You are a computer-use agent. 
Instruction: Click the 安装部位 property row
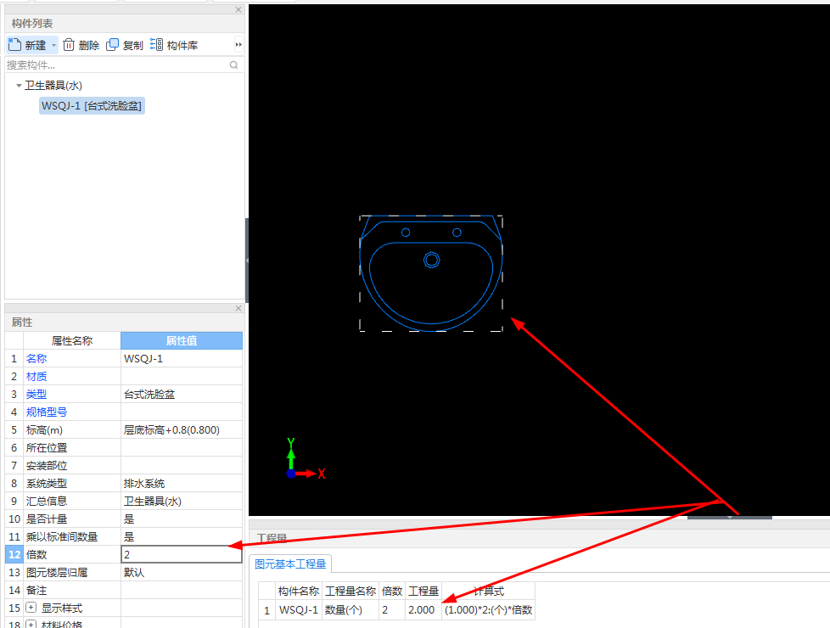(x=124, y=465)
